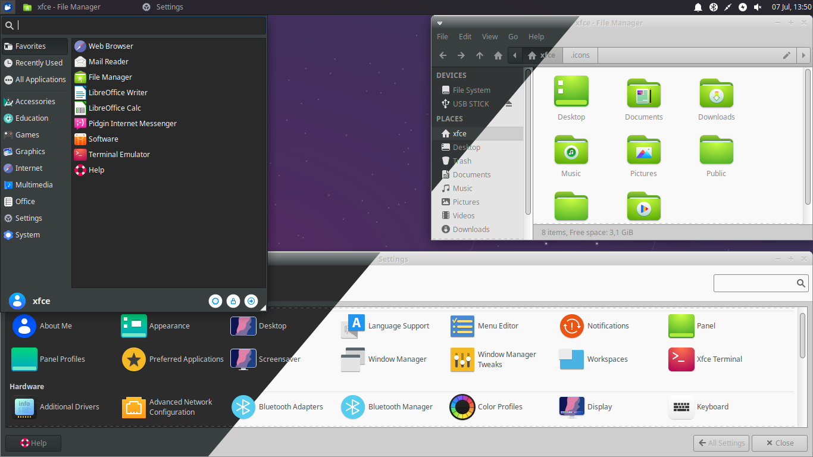Open Window Manager Tweaks
This screenshot has width=813, height=457.
(493, 359)
